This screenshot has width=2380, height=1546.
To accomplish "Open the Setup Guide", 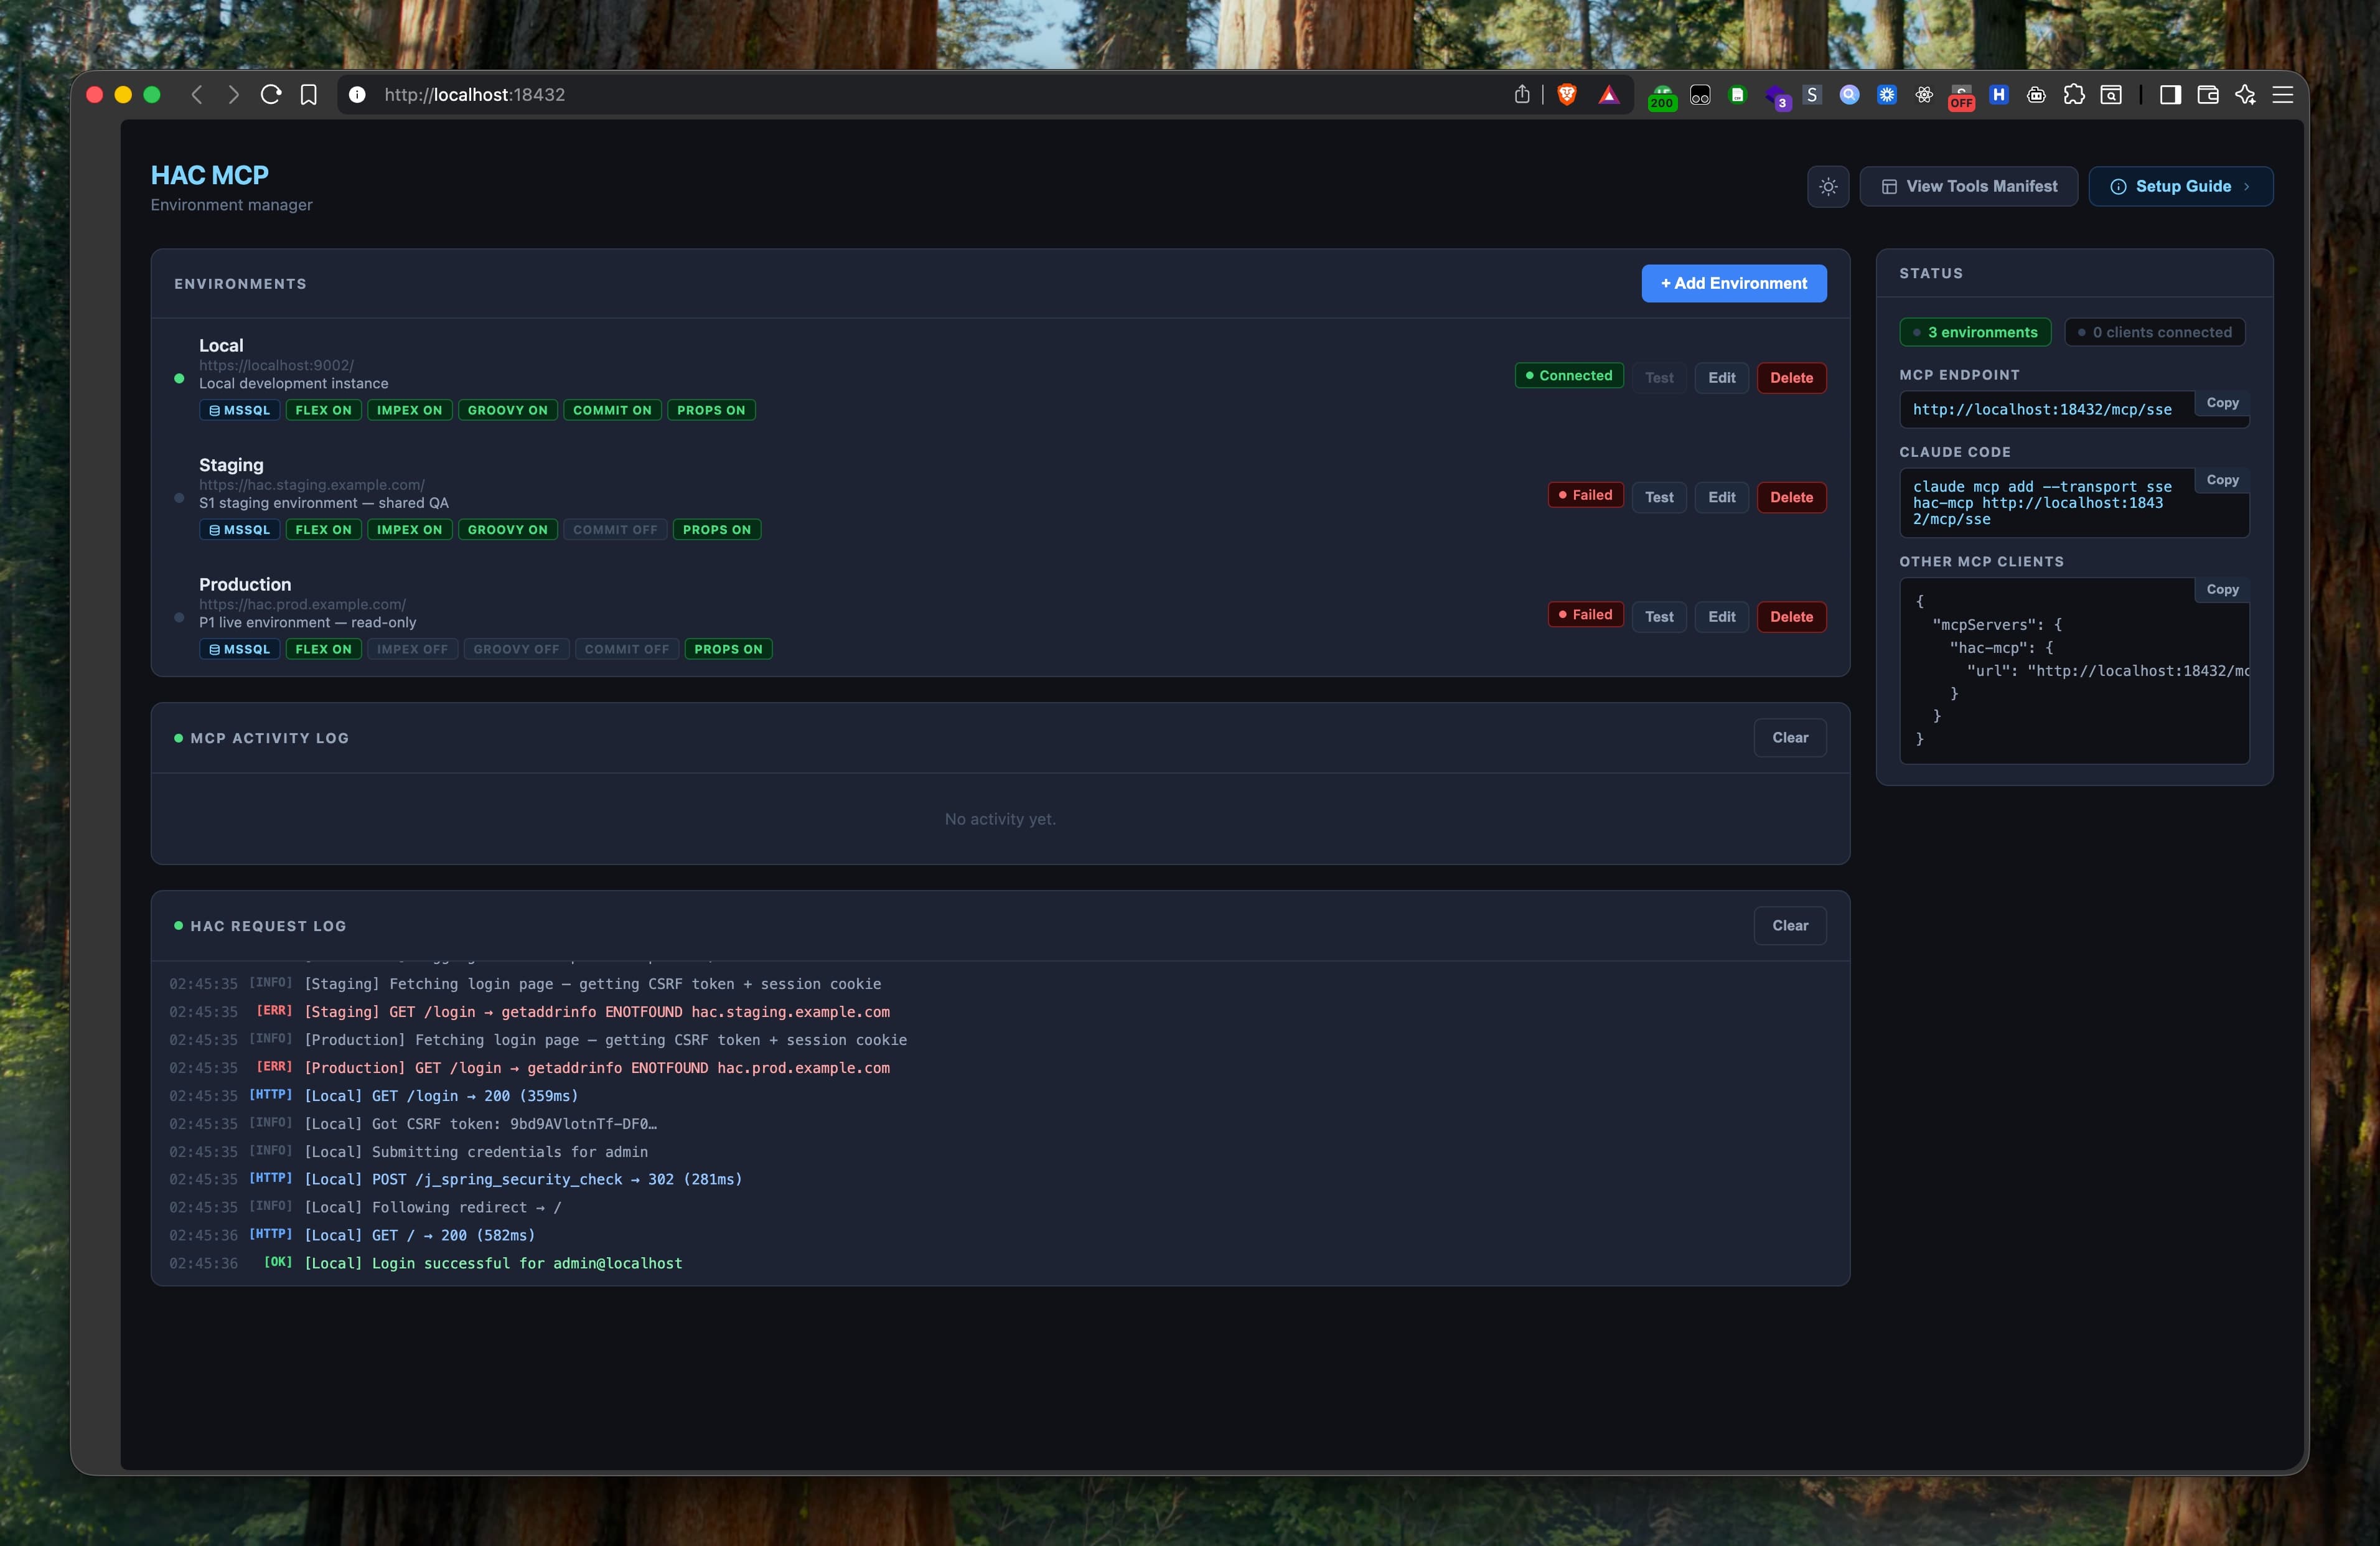I will (2180, 187).
